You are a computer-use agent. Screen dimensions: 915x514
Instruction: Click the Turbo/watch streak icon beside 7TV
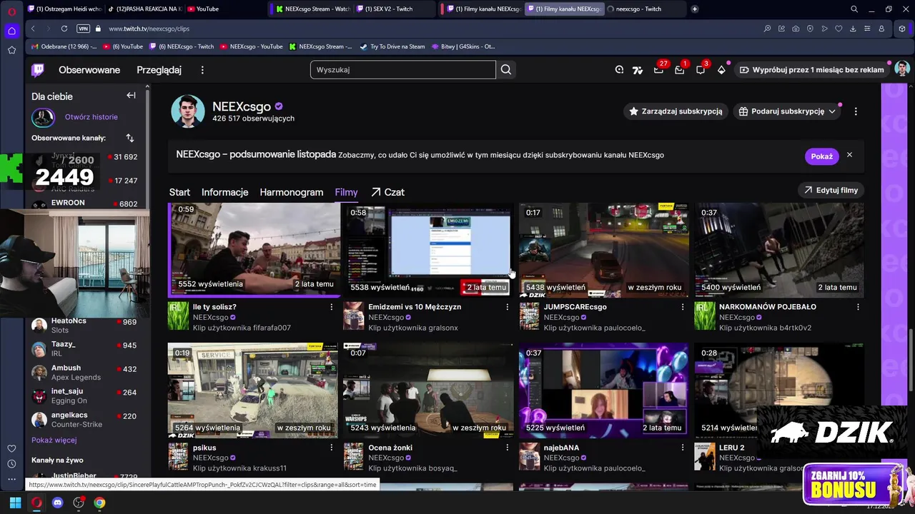pos(619,70)
